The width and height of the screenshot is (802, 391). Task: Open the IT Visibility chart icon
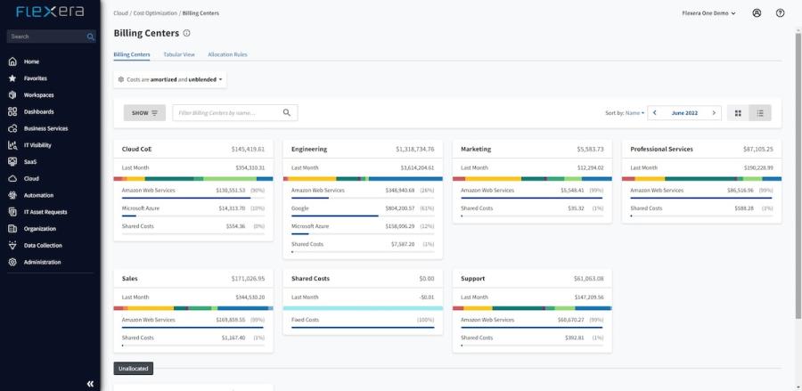click(x=12, y=145)
